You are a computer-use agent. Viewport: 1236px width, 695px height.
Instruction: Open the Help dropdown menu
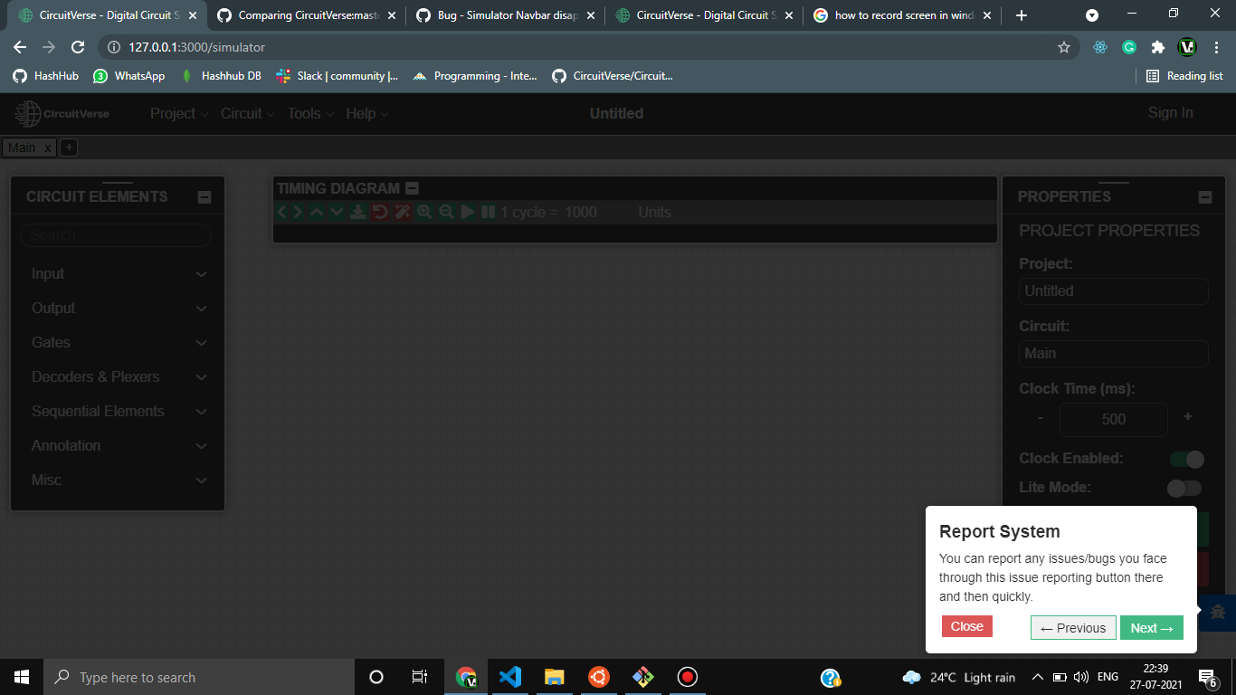click(367, 113)
